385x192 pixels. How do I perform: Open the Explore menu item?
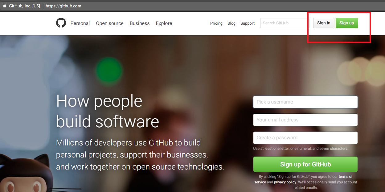tap(164, 23)
